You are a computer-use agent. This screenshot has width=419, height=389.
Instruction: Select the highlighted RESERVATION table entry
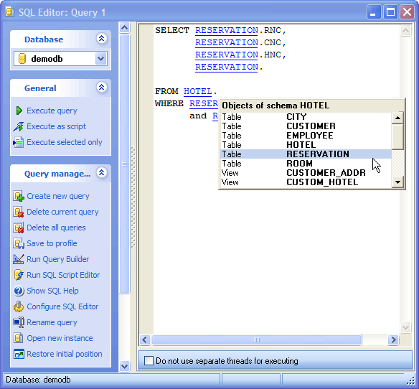coord(305,154)
